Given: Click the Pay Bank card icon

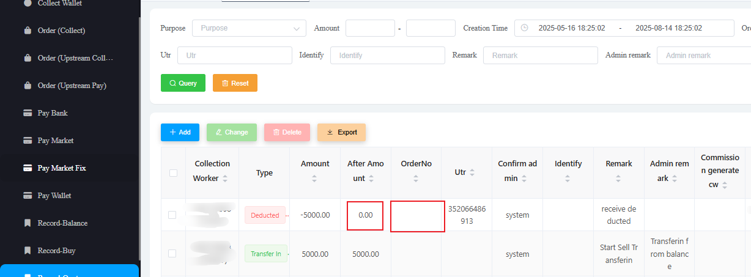Looking at the screenshot, I should point(28,113).
